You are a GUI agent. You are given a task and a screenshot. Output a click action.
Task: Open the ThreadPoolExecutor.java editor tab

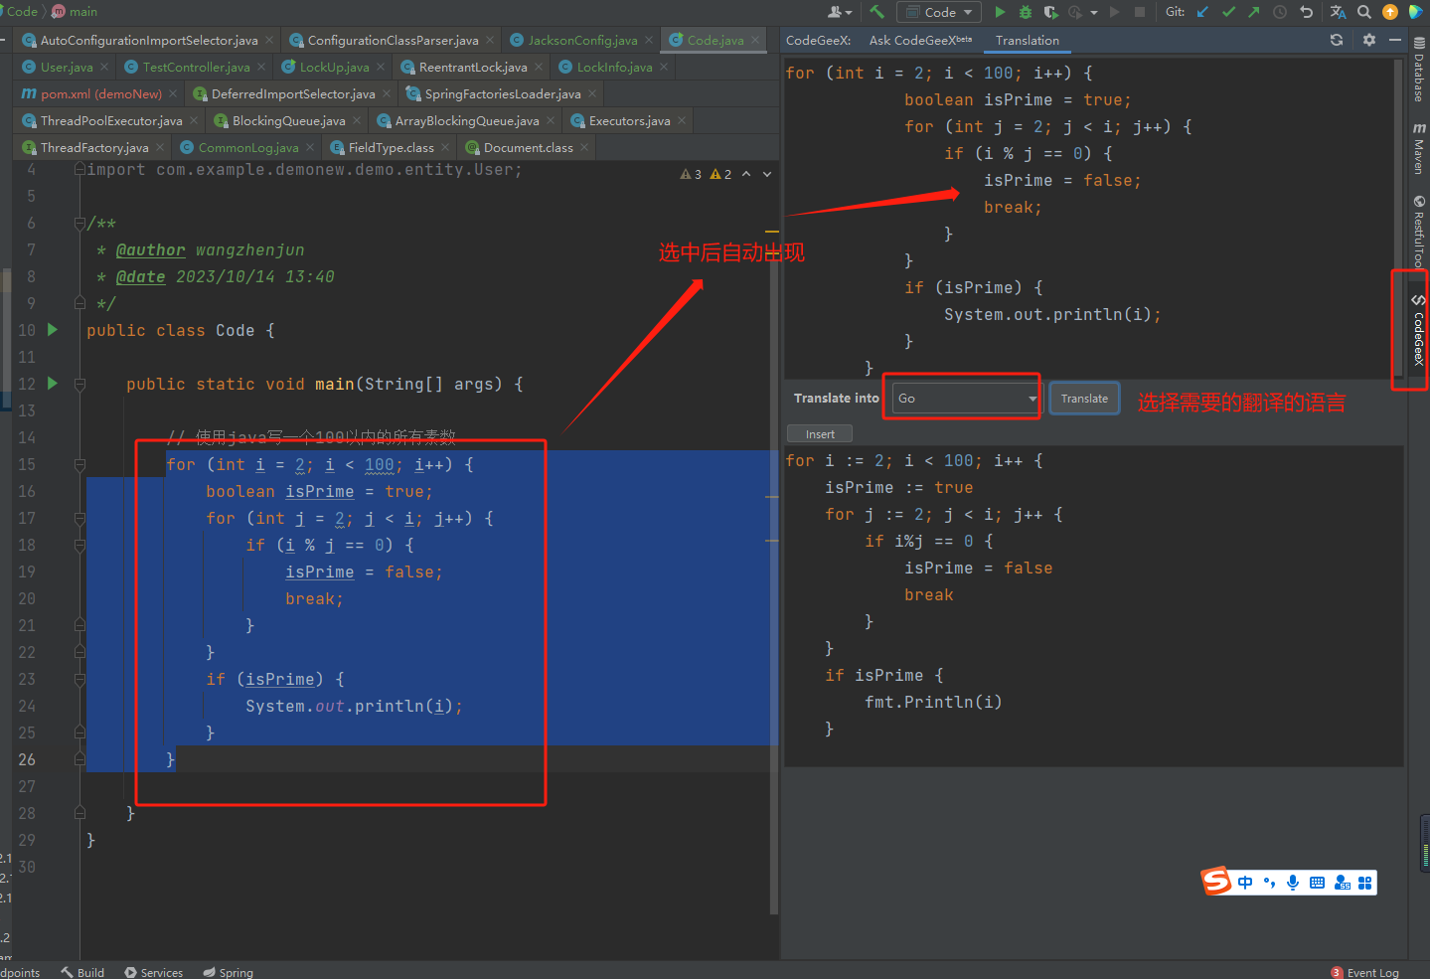pyautogui.click(x=111, y=120)
